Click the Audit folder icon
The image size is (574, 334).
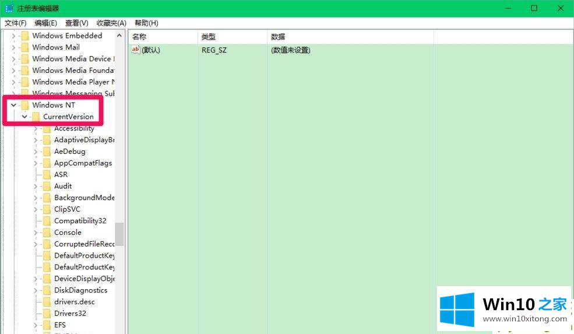tap(47, 186)
